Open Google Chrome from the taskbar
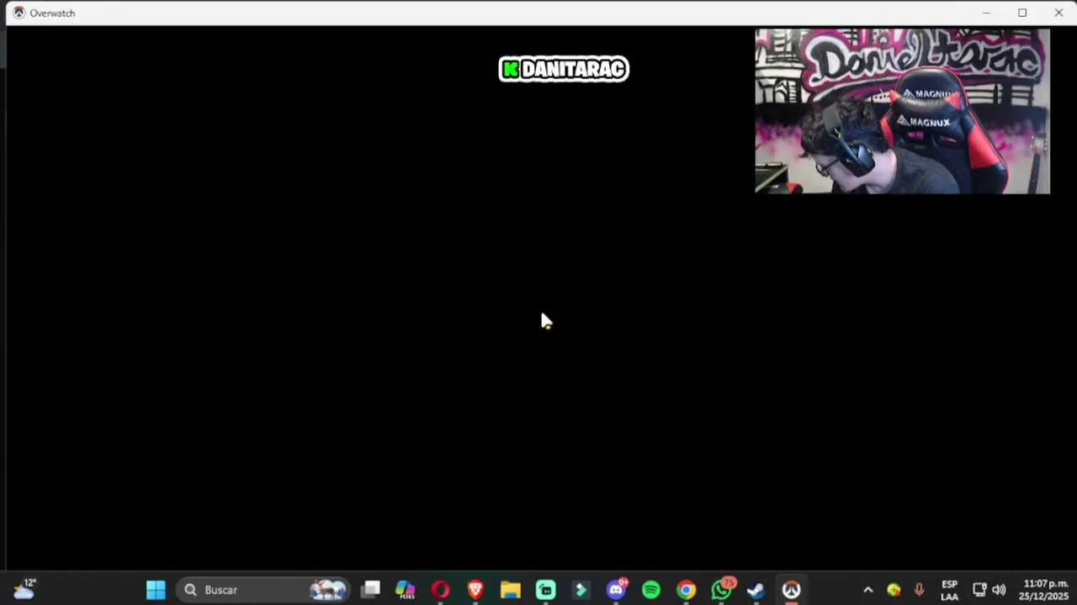Screen dimensions: 1077x605 pyautogui.click(x=687, y=590)
